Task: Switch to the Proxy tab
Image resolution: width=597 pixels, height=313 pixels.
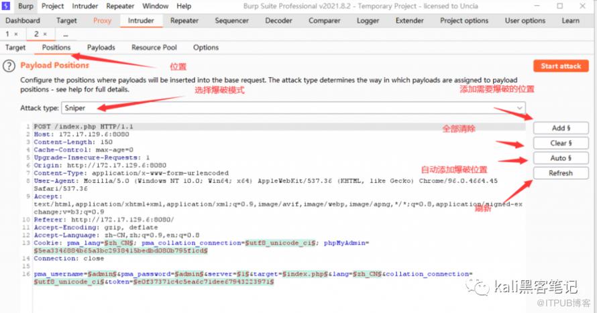Action: [x=102, y=21]
